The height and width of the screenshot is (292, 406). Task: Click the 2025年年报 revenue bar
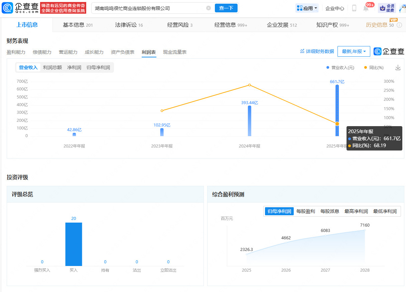tap(337, 110)
